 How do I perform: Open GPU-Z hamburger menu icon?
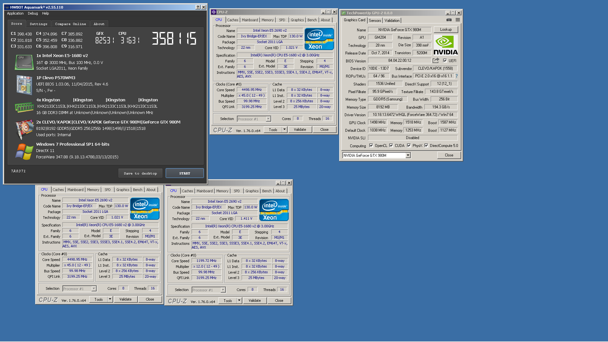point(458,20)
